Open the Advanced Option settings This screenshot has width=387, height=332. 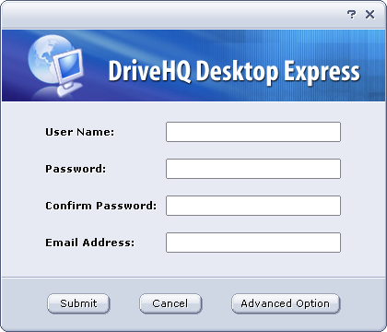click(x=286, y=303)
